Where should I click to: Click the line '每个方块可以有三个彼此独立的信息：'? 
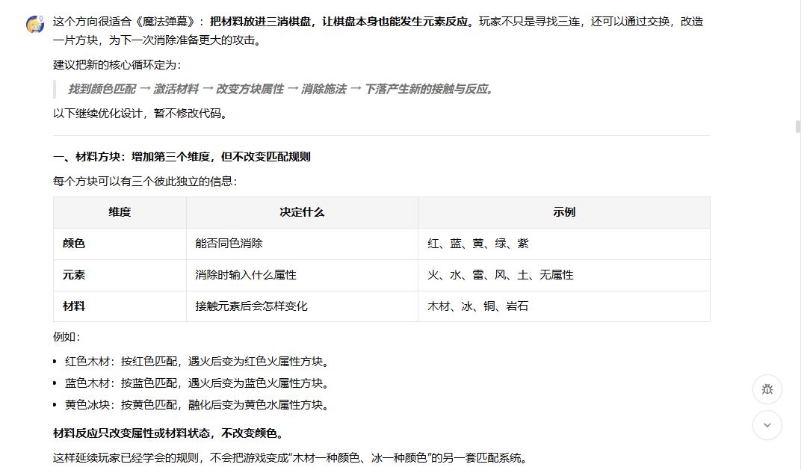pos(145,182)
